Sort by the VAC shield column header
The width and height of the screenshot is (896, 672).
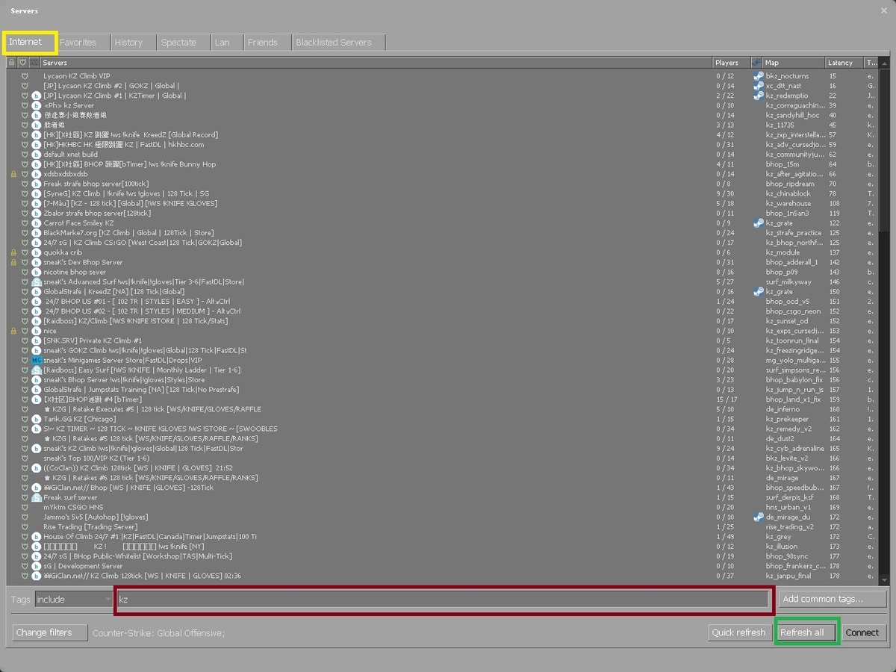[22, 63]
